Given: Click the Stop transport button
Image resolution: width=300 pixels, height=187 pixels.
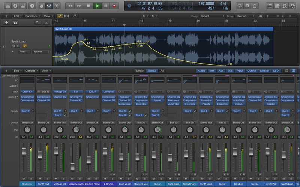Looking at the screenshot, I should tap(88, 6).
